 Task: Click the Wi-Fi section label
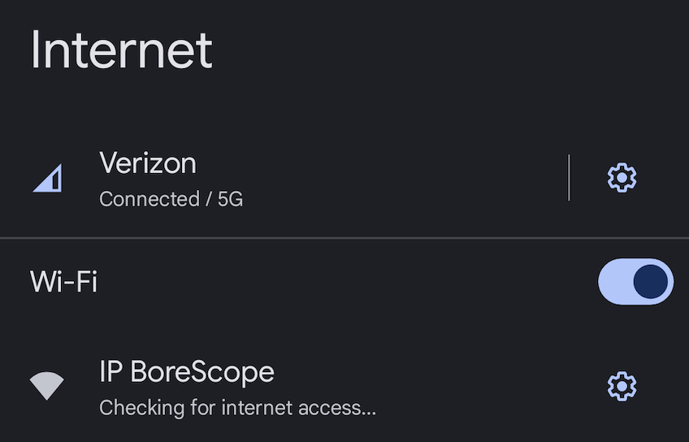coord(63,282)
